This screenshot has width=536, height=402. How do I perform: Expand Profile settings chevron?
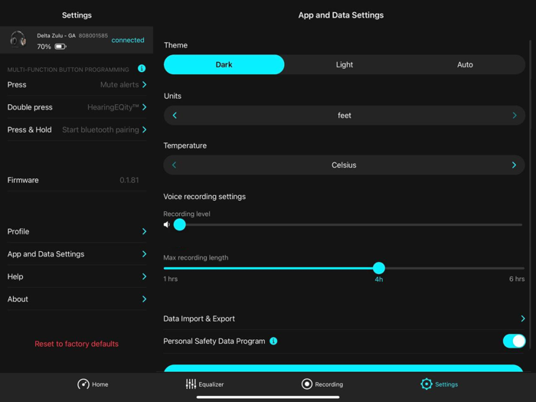pos(144,231)
